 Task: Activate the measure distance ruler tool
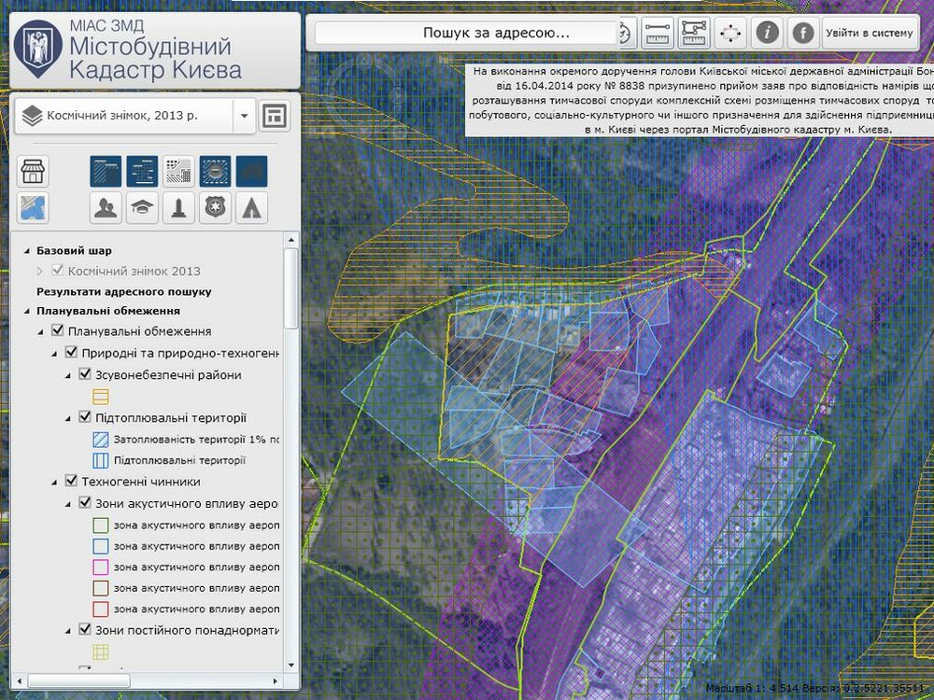pyautogui.click(x=658, y=33)
